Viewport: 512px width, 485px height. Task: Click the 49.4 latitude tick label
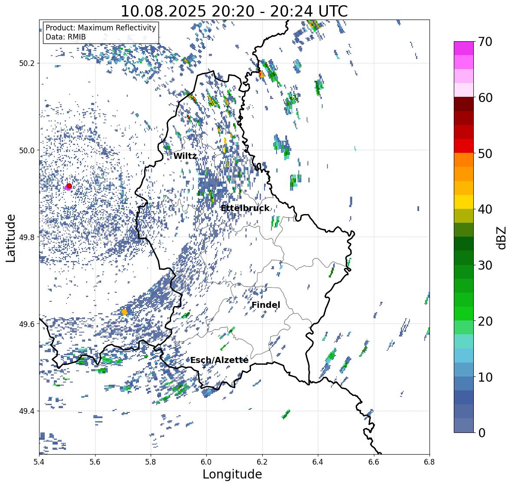(27, 411)
